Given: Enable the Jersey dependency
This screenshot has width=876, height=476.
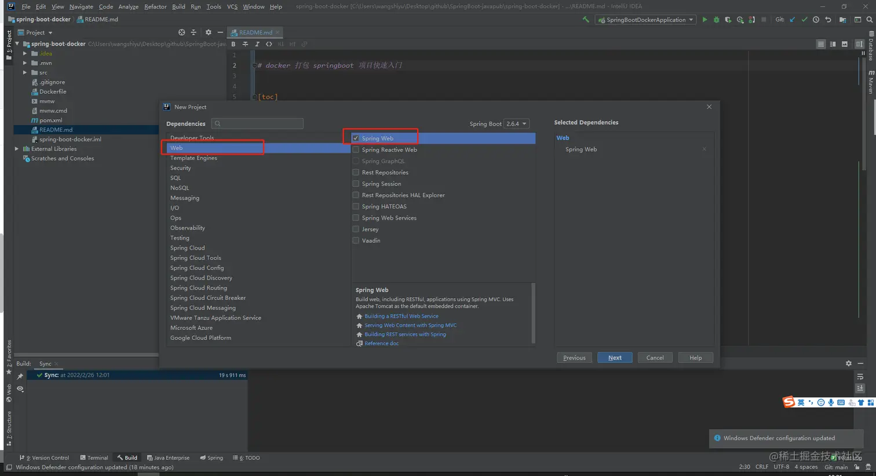Looking at the screenshot, I should point(356,229).
